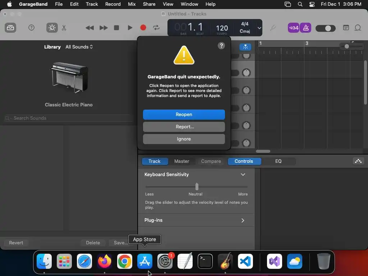This screenshot has height=276, width=368.
Task: Open Spotlight search in menu bar
Action: click(300, 4)
